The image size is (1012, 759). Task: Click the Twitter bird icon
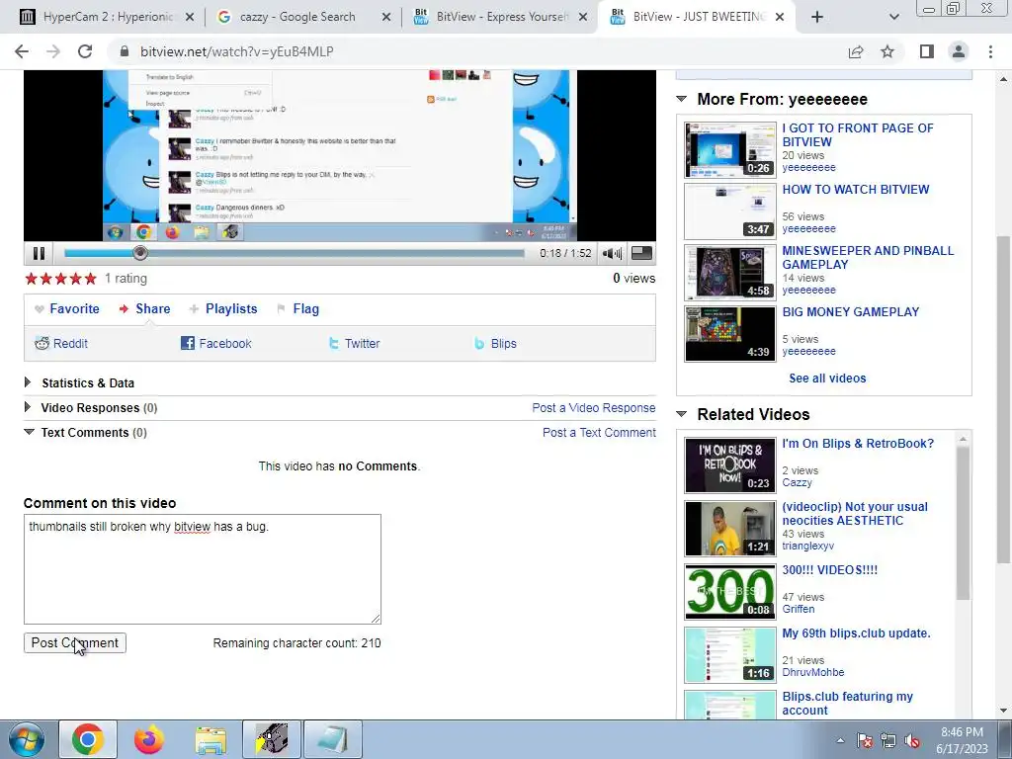point(334,343)
